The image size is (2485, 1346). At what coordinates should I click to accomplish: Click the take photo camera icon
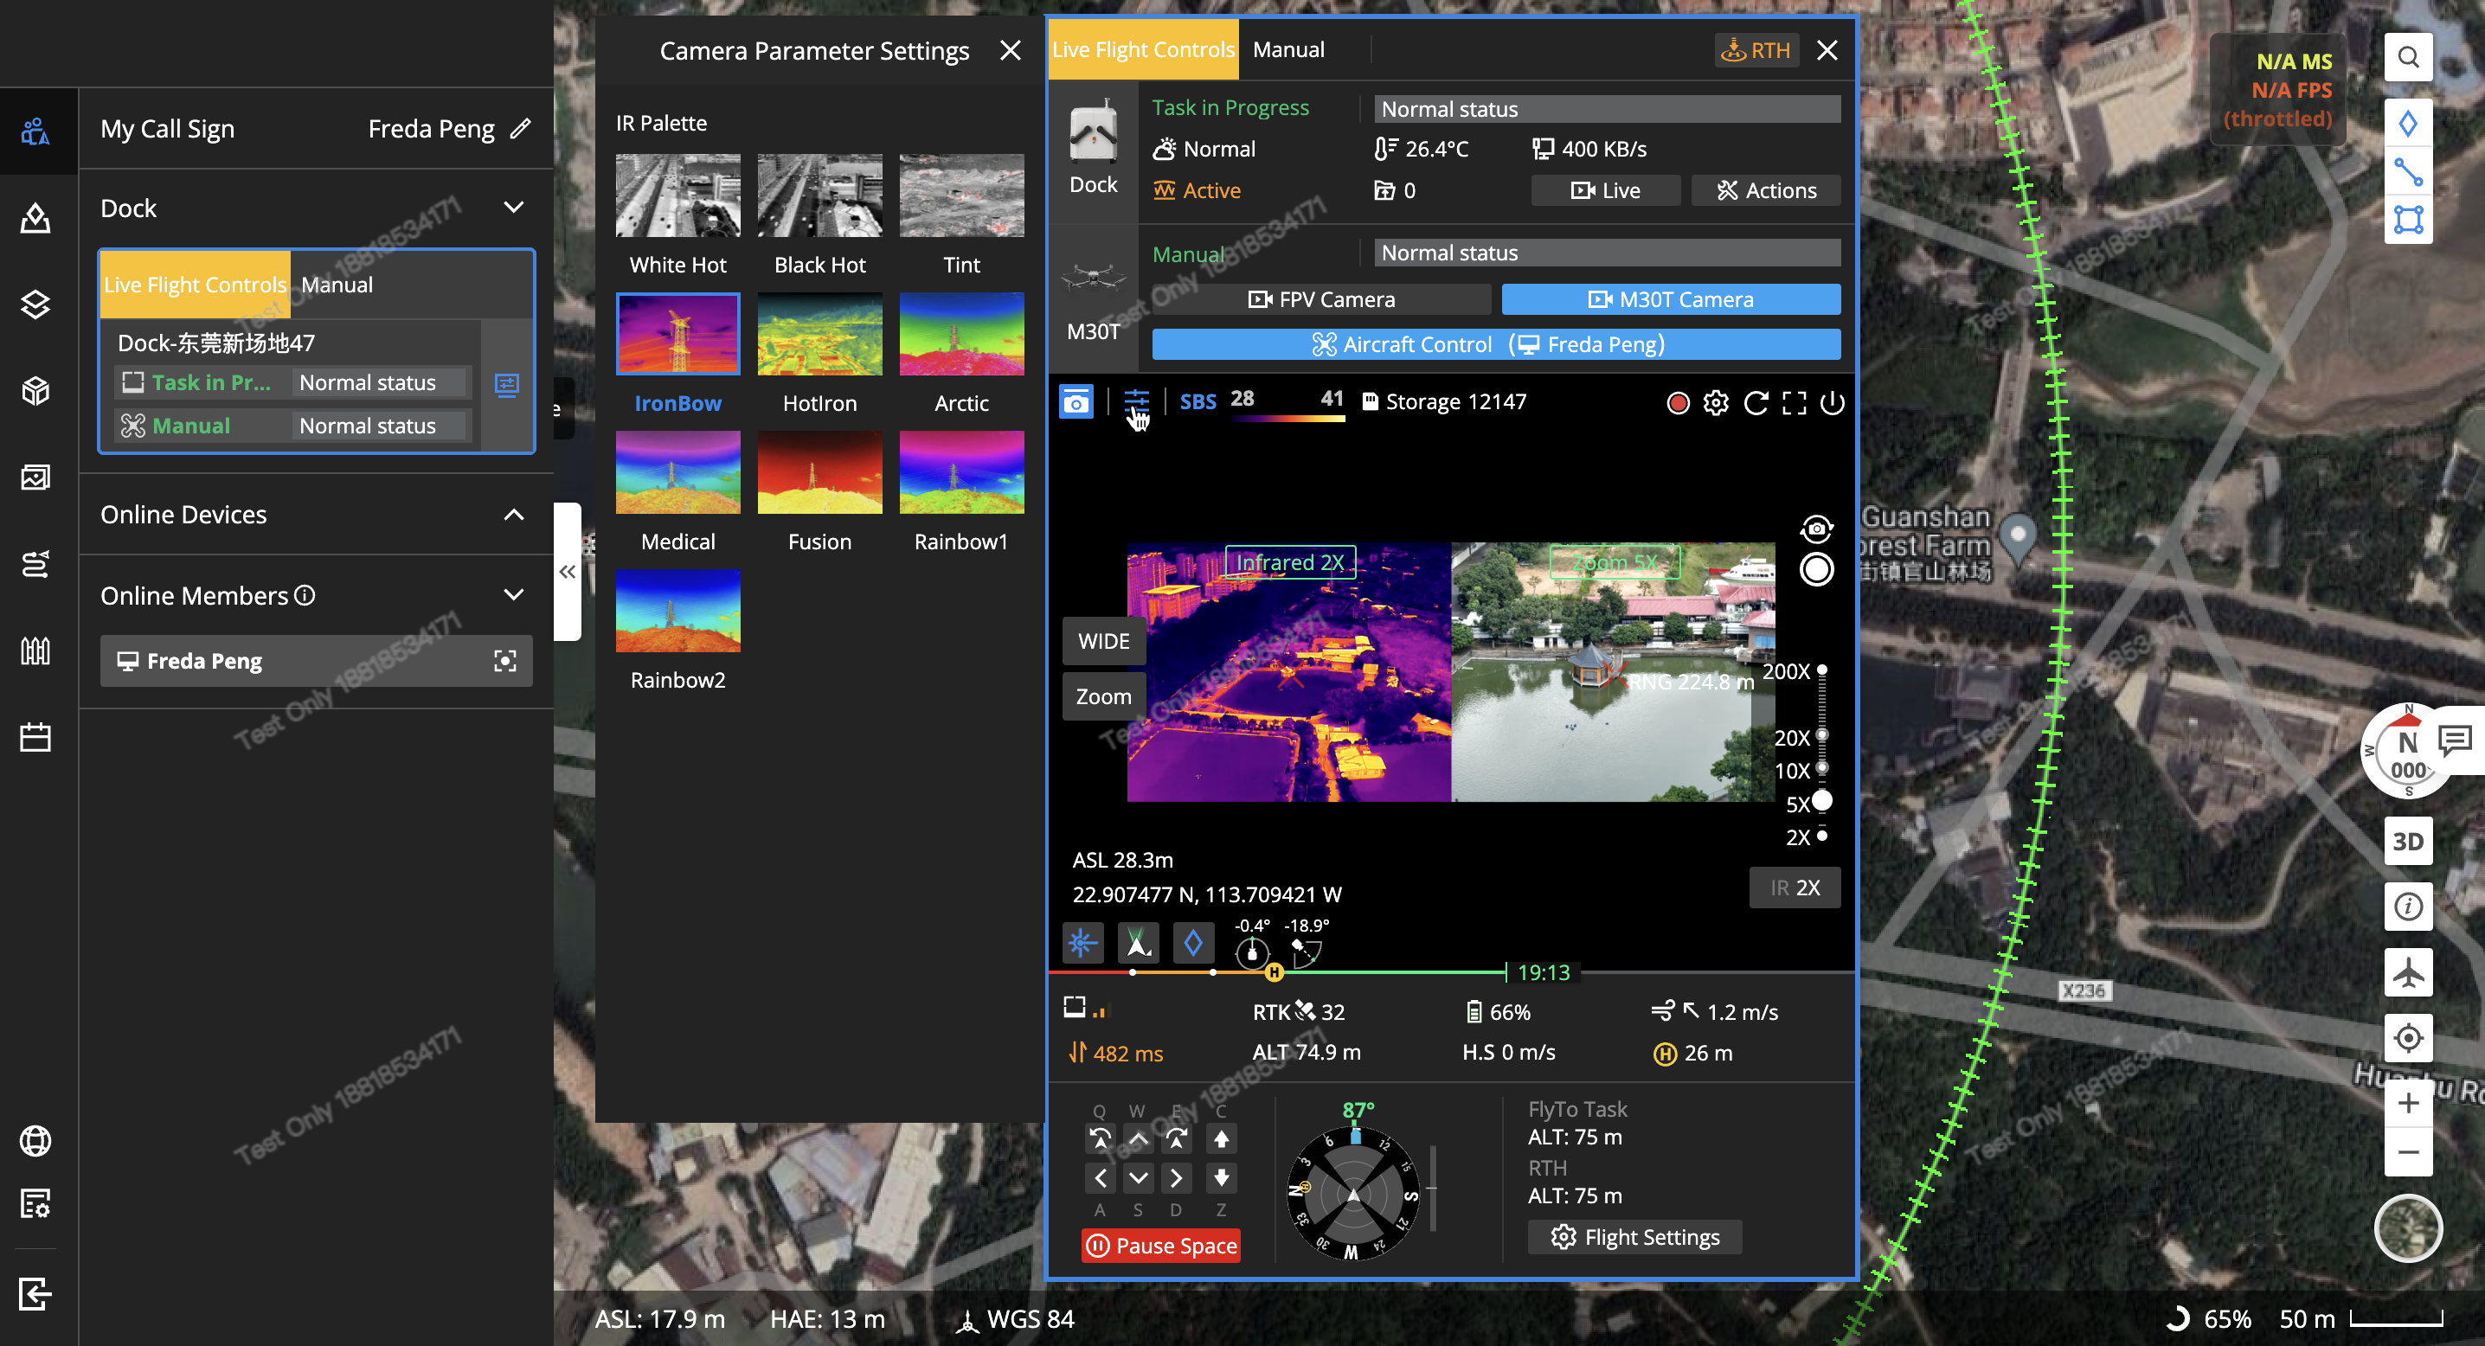[x=1076, y=402]
